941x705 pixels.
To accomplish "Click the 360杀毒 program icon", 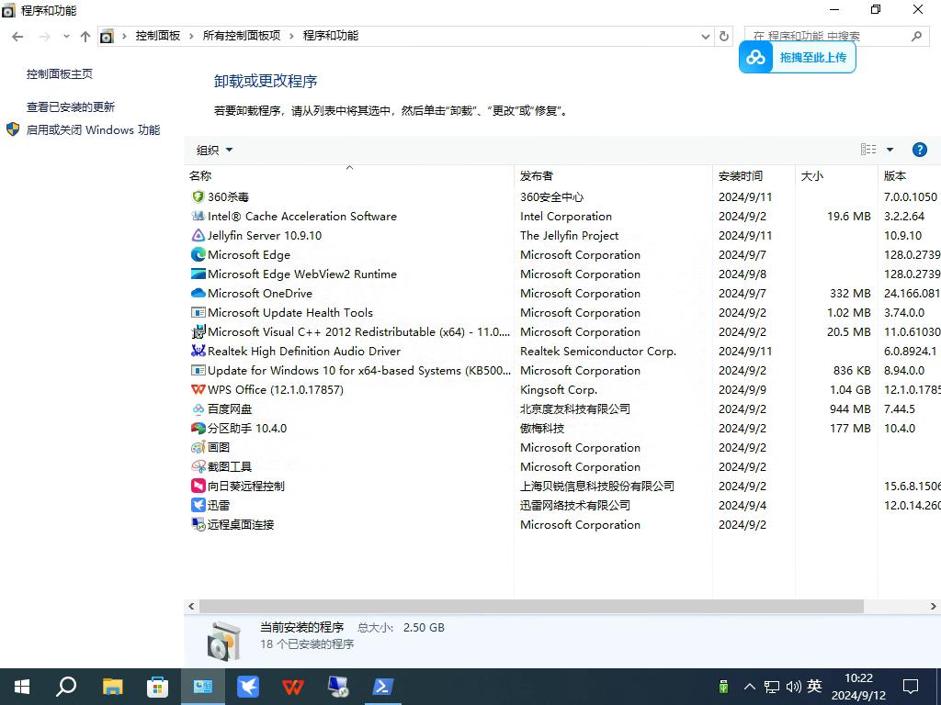I will pos(198,196).
